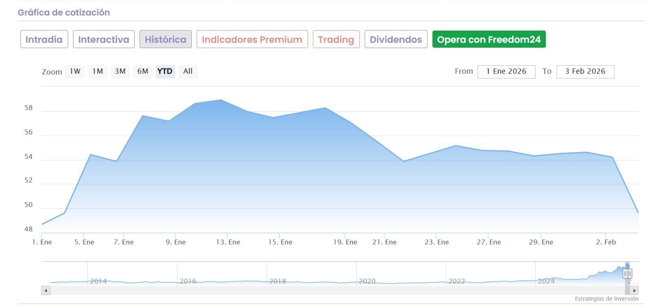Edit the From date field
Image resolution: width=656 pixels, height=308 pixels.
(506, 71)
